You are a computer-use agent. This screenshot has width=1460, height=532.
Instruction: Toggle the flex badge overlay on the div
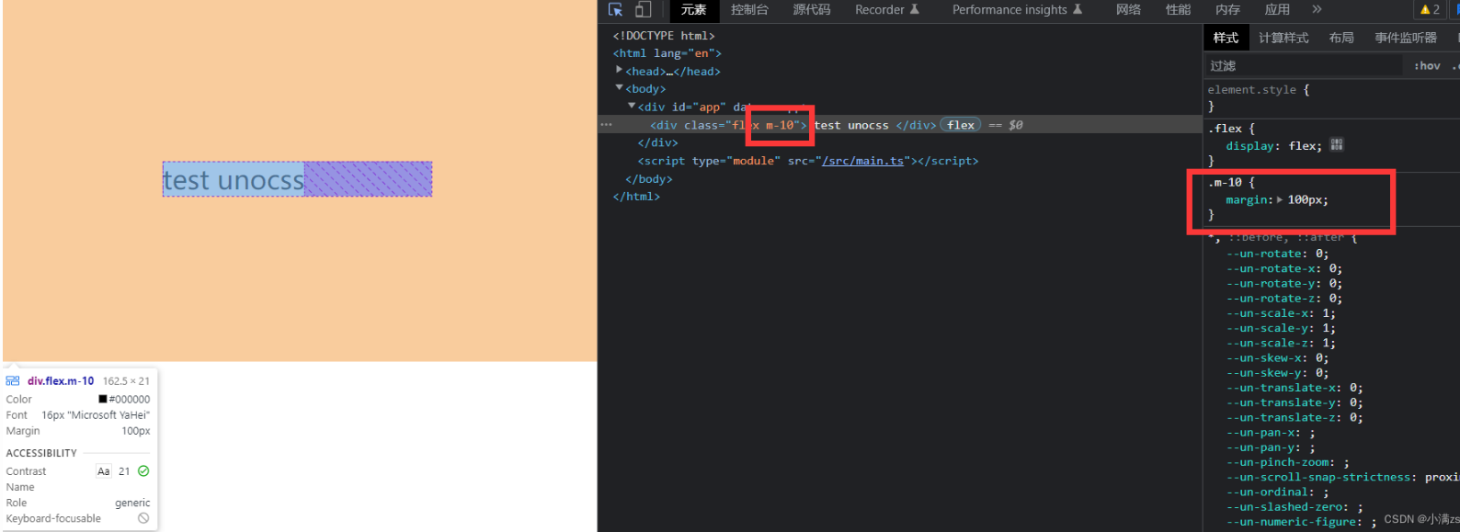960,125
